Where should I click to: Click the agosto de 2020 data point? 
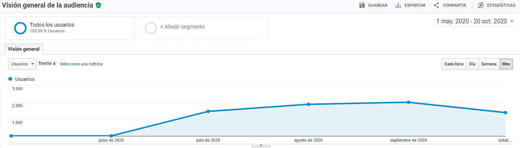tap(308, 104)
